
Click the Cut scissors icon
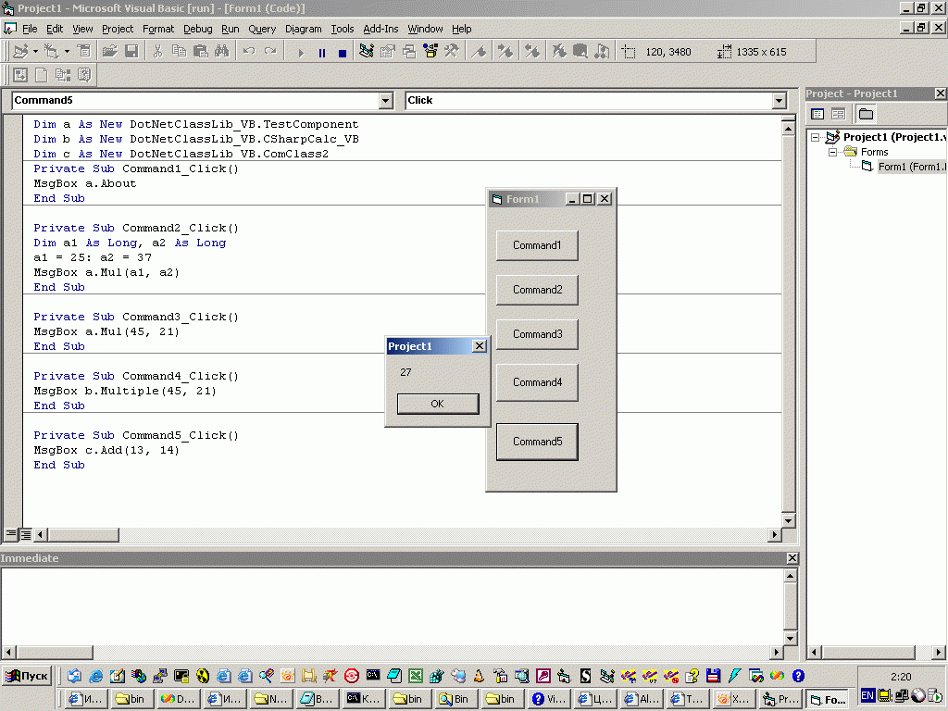[157, 52]
